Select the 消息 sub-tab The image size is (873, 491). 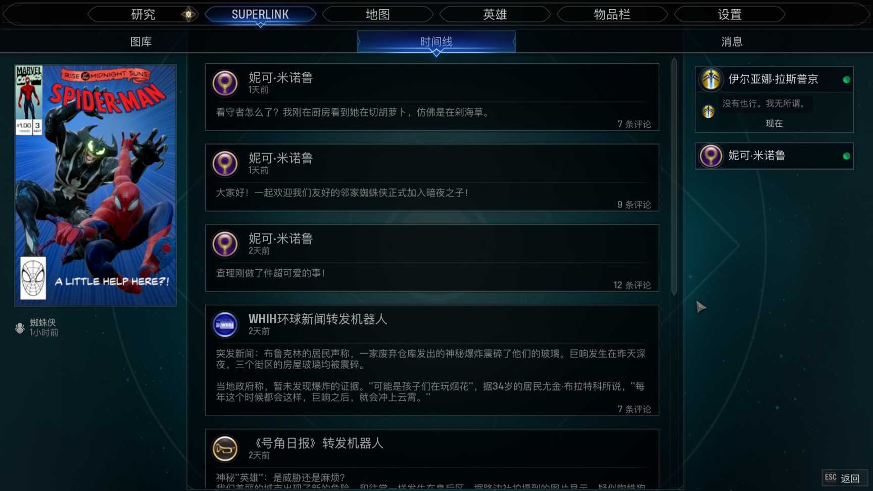pos(732,42)
